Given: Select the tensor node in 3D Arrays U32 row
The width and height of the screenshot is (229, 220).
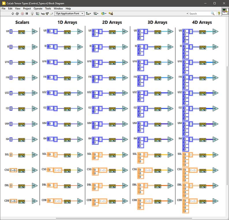Looking at the screenshot, I should [x=158, y=93].
